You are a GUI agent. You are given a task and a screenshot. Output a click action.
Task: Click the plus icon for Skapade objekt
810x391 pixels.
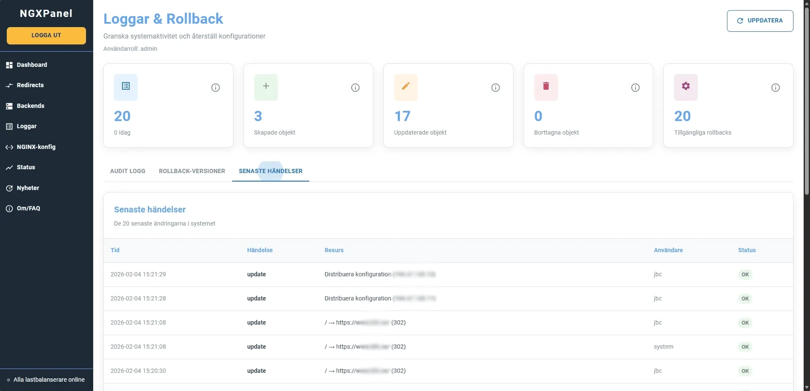coord(266,86)
